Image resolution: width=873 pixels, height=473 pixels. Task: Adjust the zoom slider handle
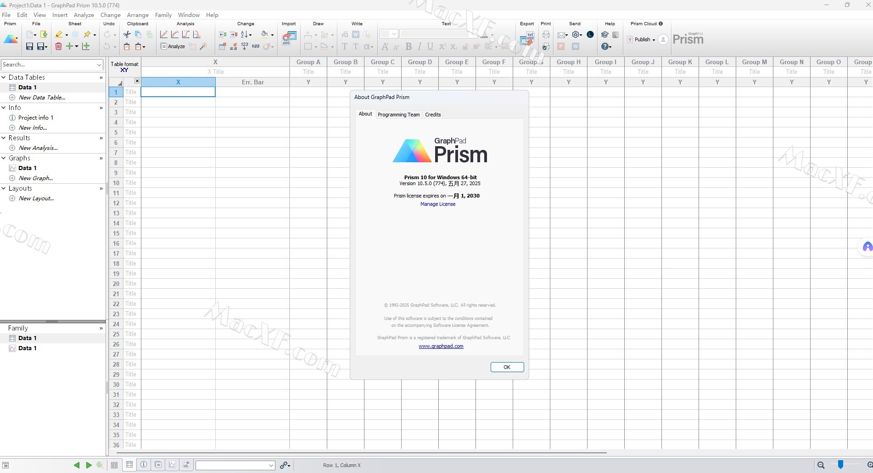840,465
